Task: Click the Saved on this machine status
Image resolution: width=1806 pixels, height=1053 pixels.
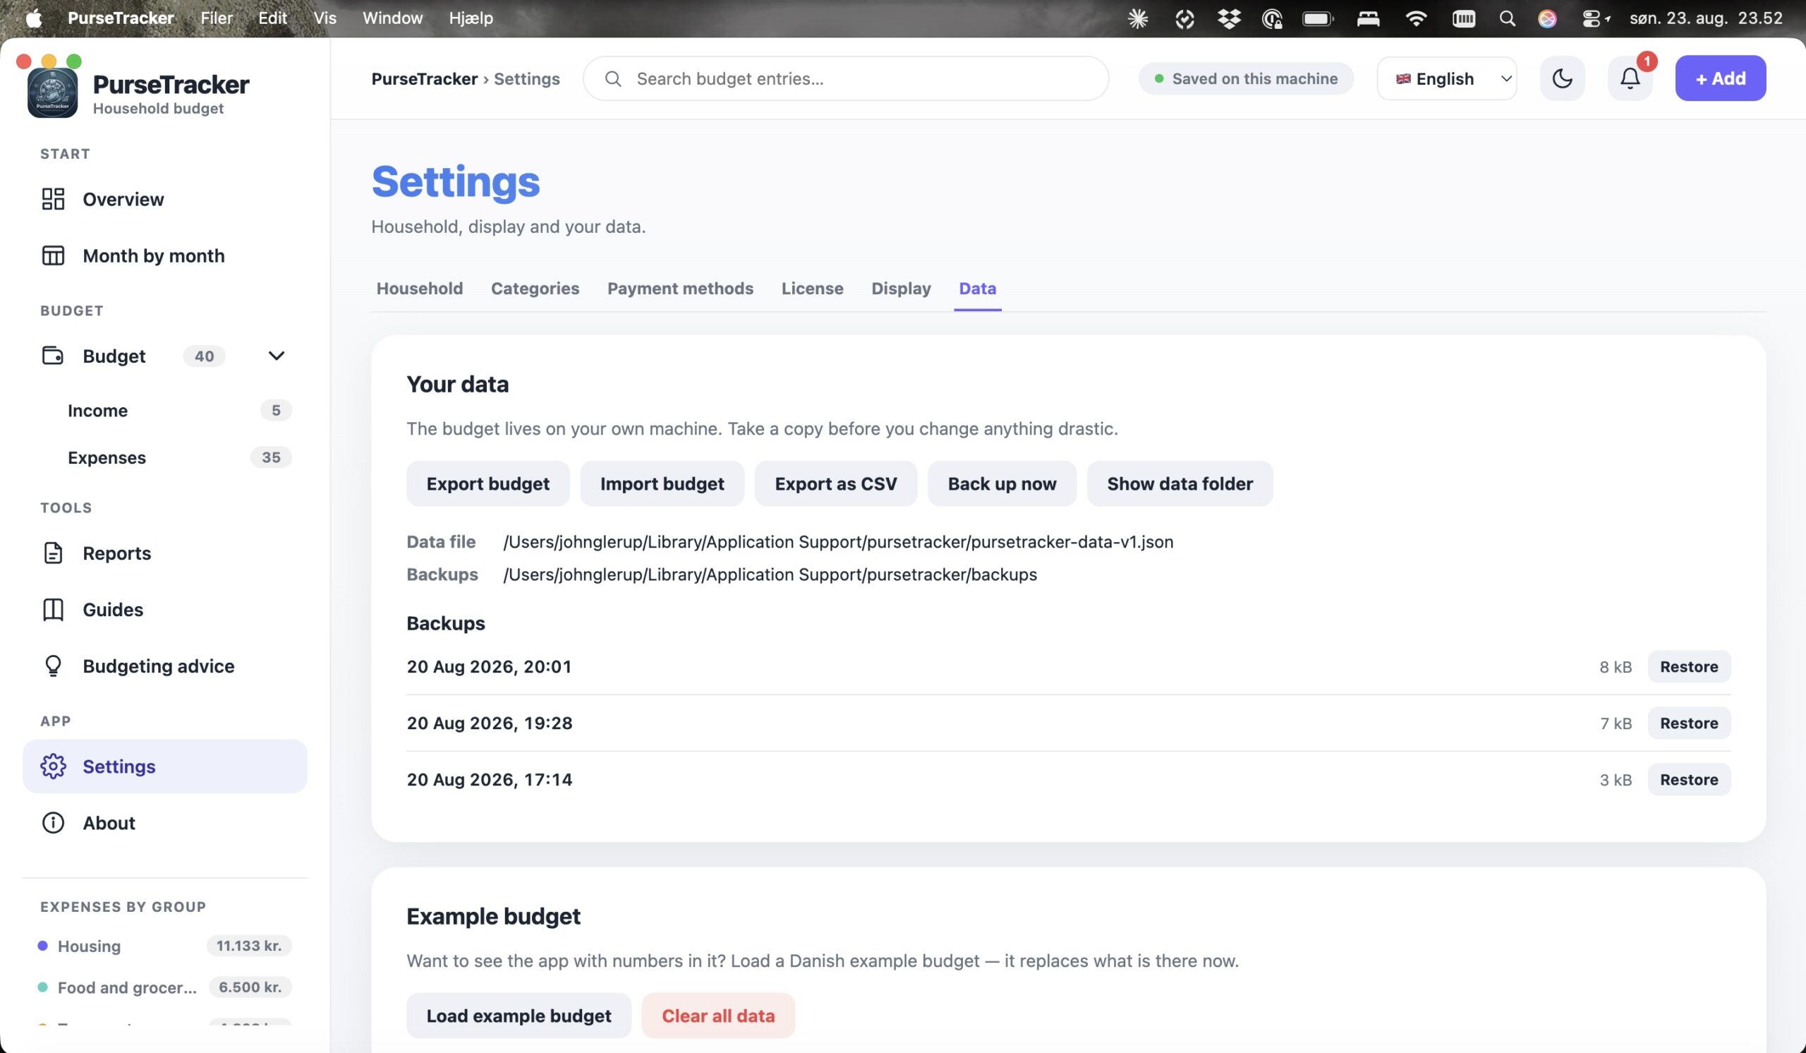Action: coord(1246,78)
